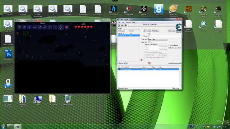Open the orange square game shortcut
230x129 pixels.
(x=189, y=11)
